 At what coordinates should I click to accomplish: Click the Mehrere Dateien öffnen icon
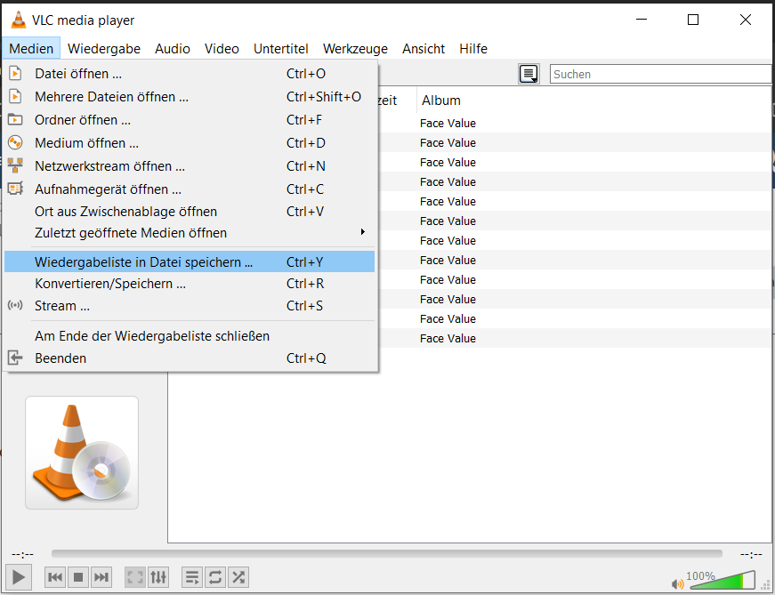15,96
